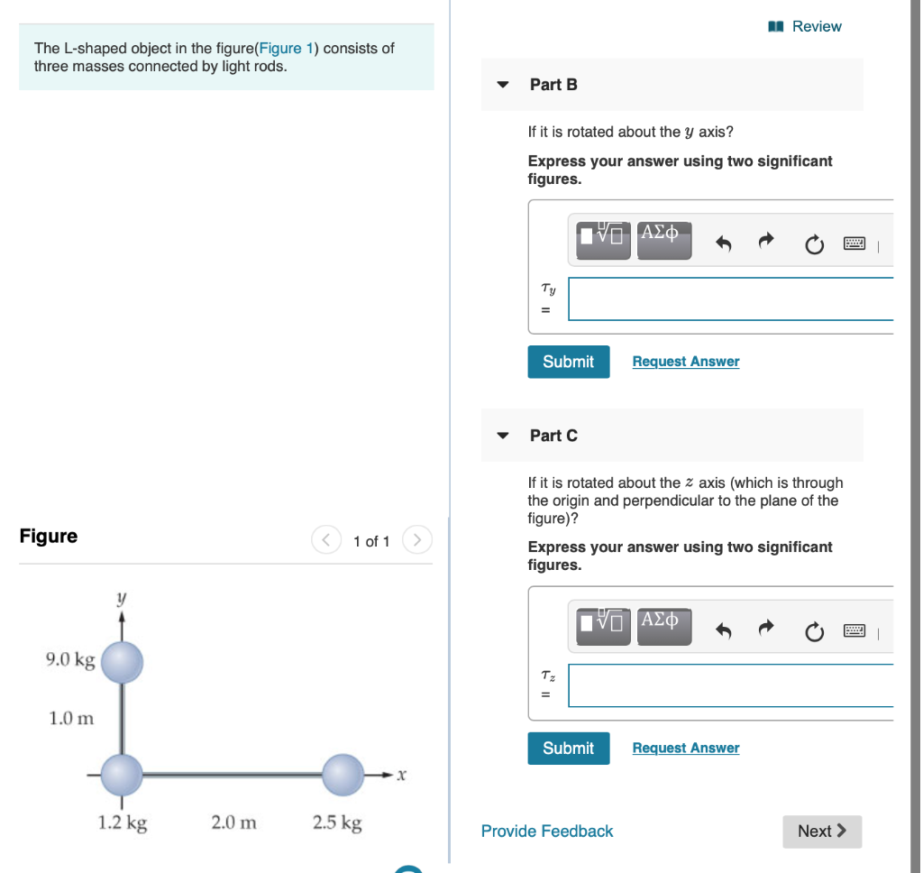Open the Review panel
The image size is (923, 873).
click(x=803, y=26)
